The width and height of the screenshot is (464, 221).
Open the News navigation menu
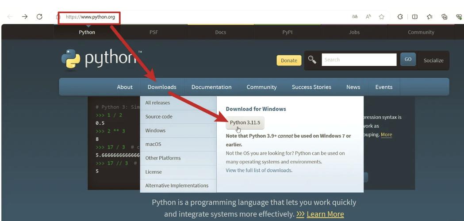(x=353, y=87)
